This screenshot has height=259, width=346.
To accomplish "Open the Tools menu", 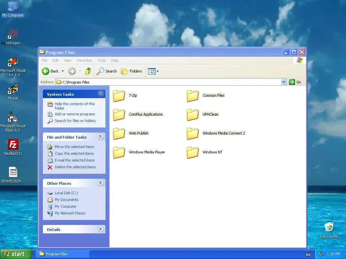I will click(102, 60).
